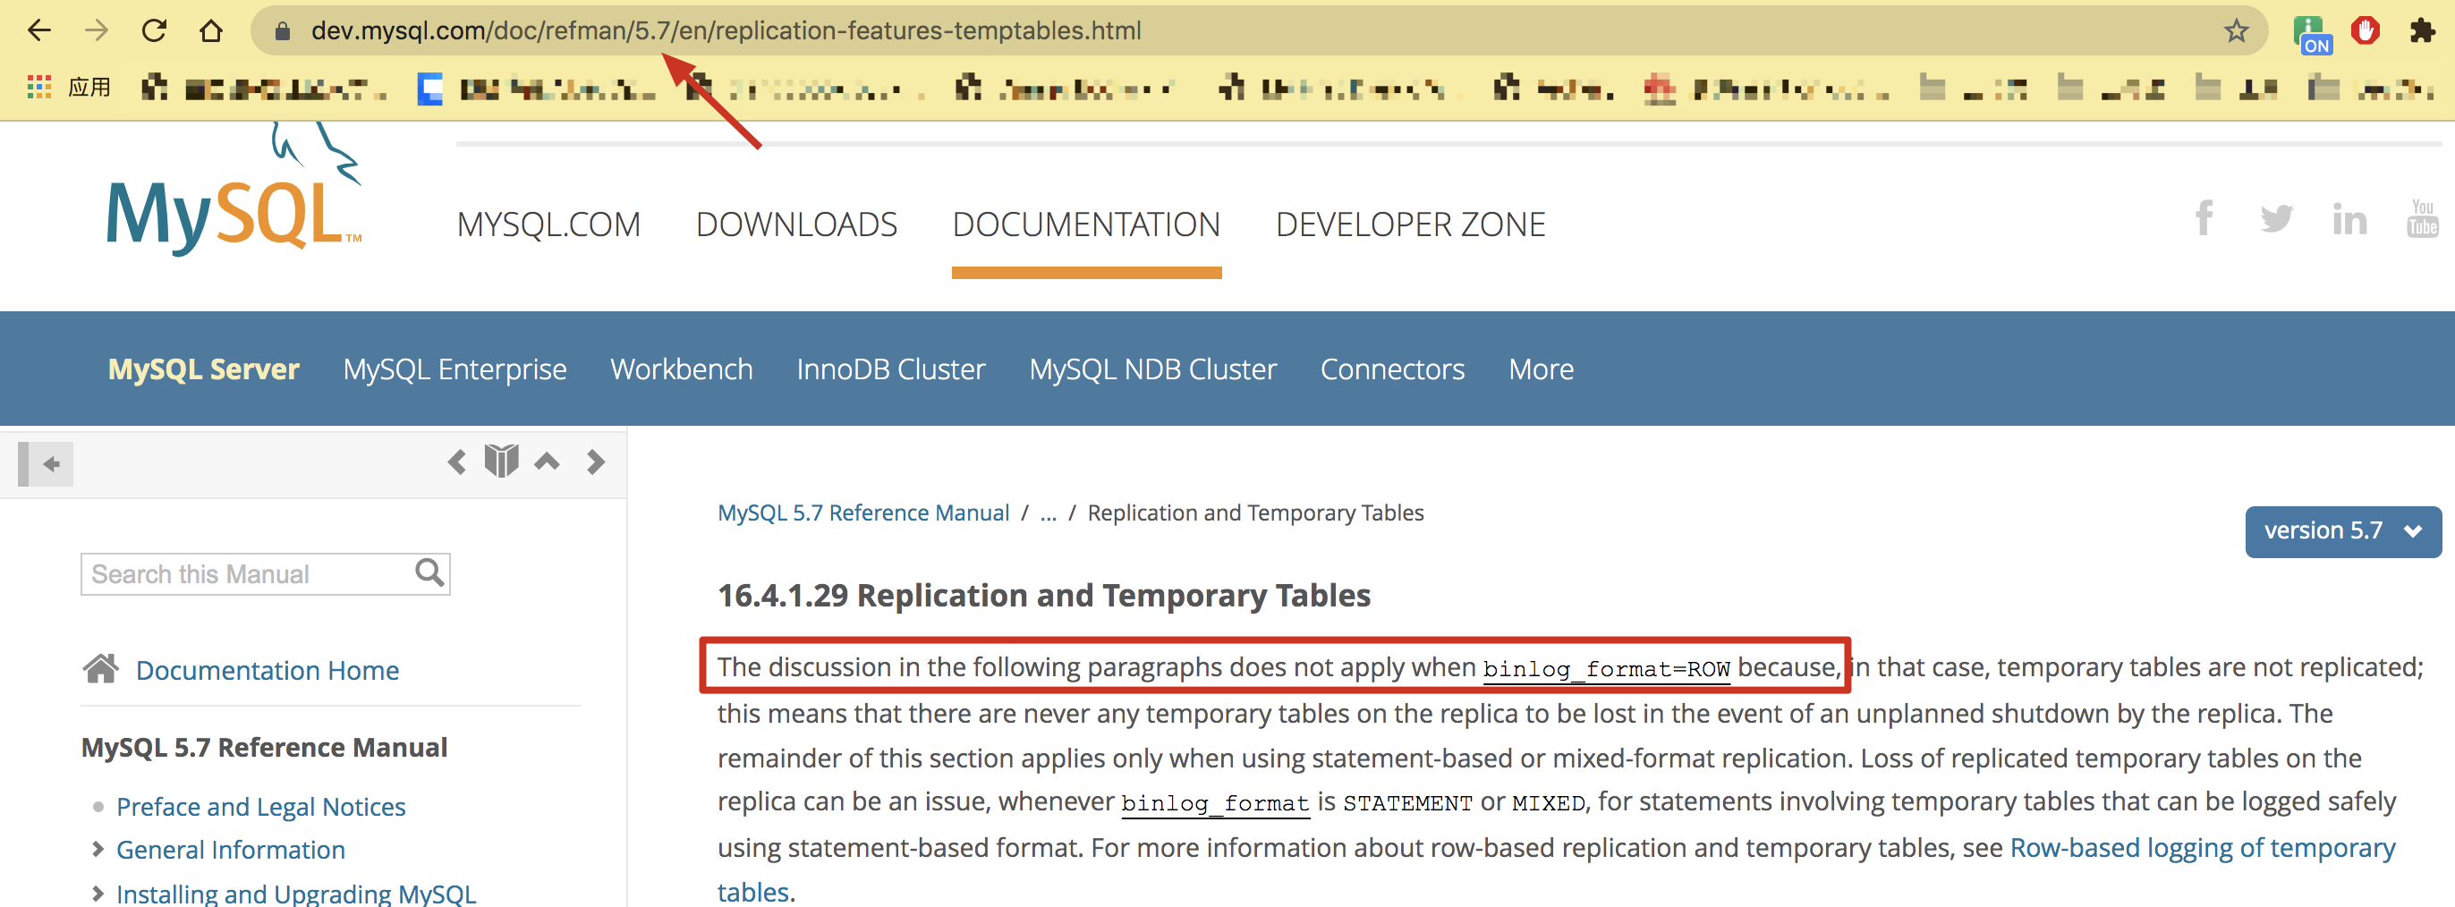Image resolution: width=2455 pixels, height=907 pixels.
Task: Select the DOCUMENTATION top menu
Action: (1086, 225)
